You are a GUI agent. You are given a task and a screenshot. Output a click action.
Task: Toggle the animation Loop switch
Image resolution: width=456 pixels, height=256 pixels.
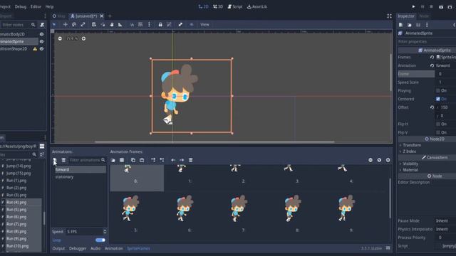coord(100,240)
